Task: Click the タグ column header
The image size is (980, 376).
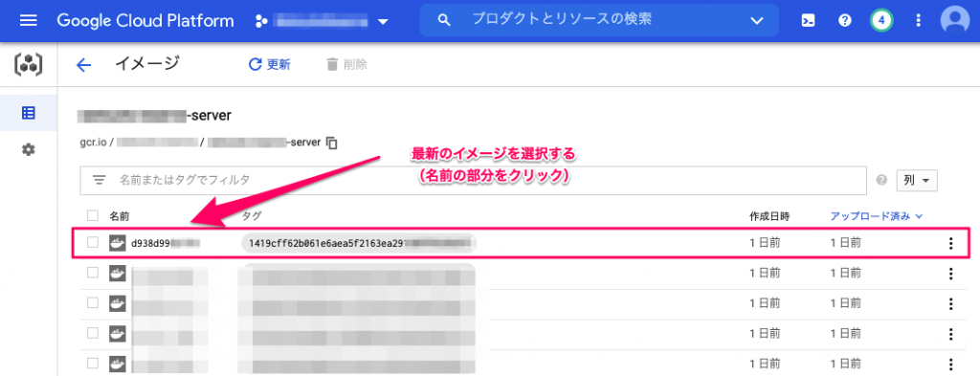Action: pyautogui.click(x=252, y=216)
